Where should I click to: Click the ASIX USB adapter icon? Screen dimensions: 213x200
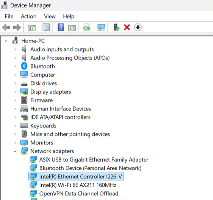click(x=33, y=159)
